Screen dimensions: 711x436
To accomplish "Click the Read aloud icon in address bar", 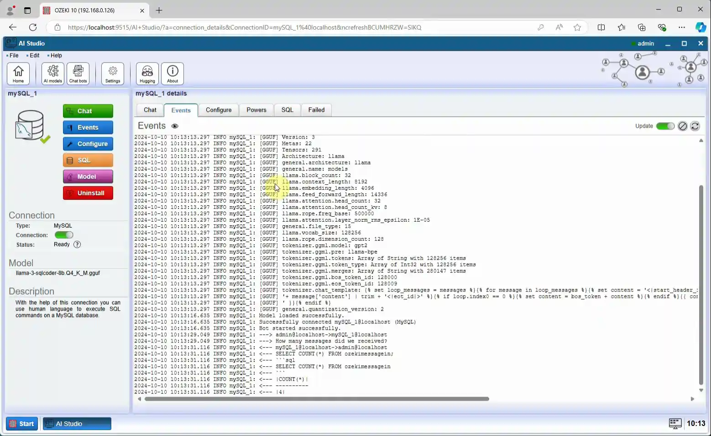I will click(559, 27).
